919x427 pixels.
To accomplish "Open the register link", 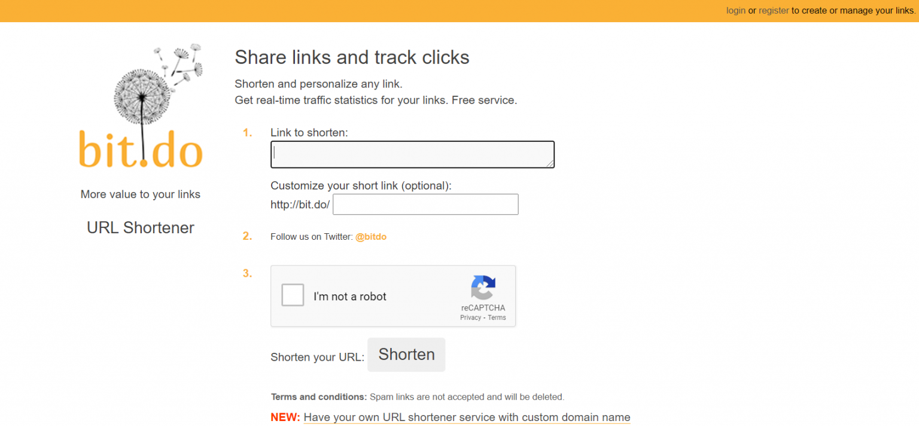I will [774, 11].
